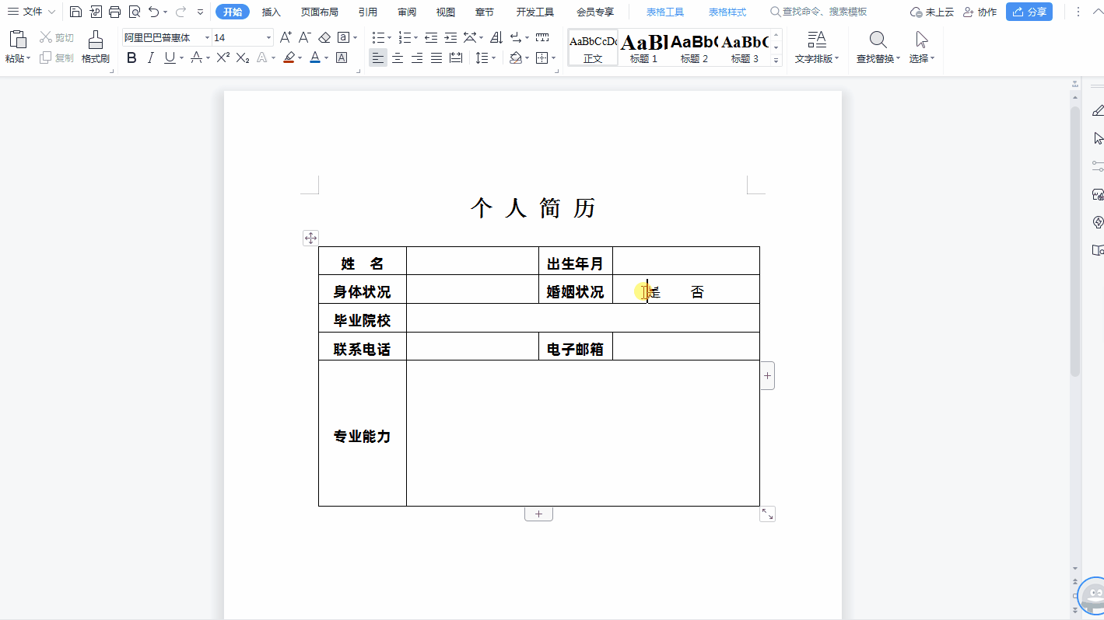Click the Format Painter (格式刷) brush
The height and width of the screenshot is (620, 1104).
95,40
